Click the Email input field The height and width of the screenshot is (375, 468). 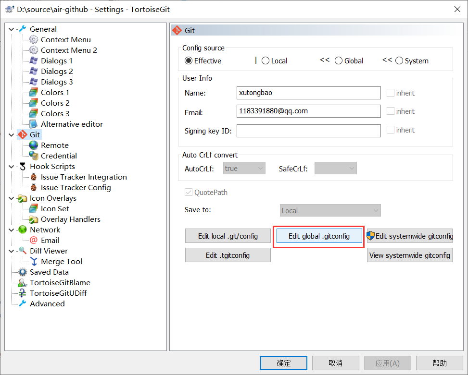[309, 111]
